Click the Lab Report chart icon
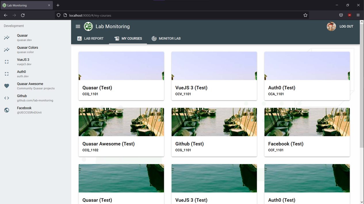The height and width of the screenshot is (204, 364). tap(79, 38)
